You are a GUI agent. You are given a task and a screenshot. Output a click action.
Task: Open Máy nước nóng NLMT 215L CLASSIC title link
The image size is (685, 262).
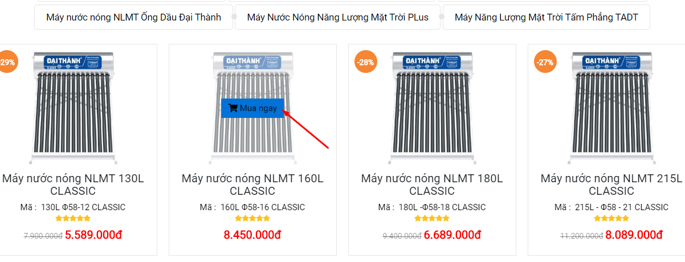(x=611, y=185)
